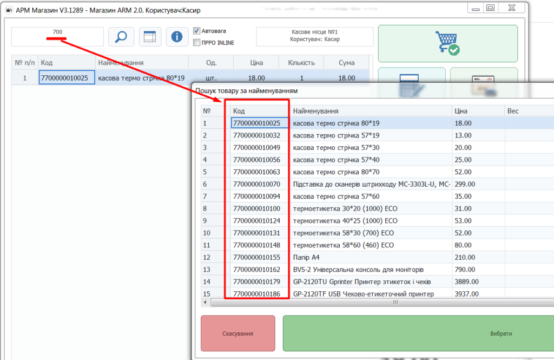Select GP-2120TU Gprinter Принтер этикеток row

point(377,282)
